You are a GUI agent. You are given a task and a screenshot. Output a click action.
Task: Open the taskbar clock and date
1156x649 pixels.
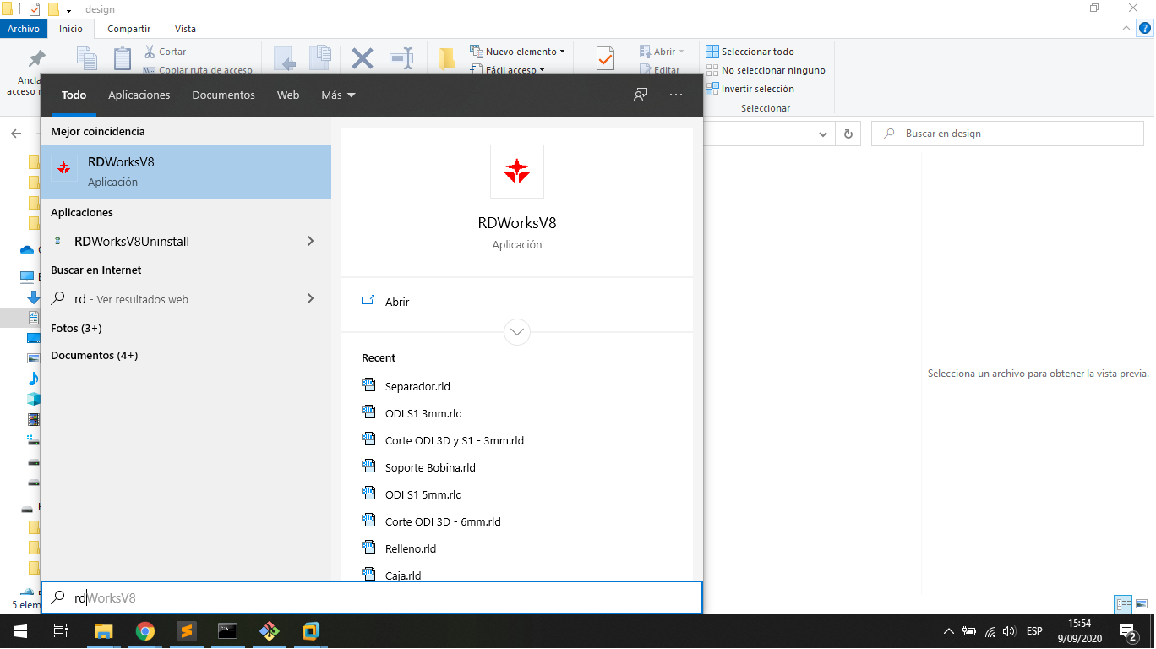pyautogui.click(x=1079, y=631)
